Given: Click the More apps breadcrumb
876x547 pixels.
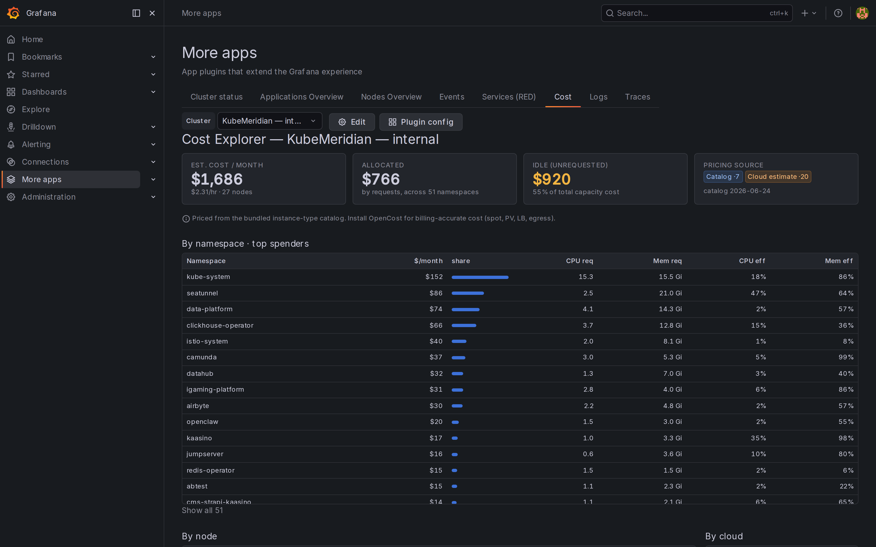Looking at the screenshot, I should (201, 13).
